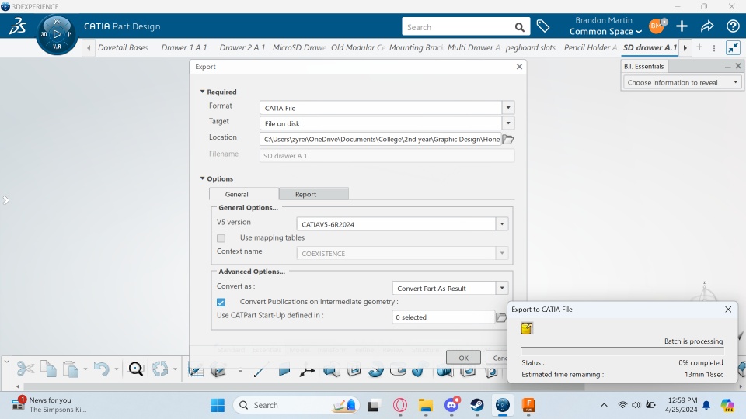The image size is (746, 419).
Task: Click the Line tool icon
Action: [x=260, y=369]
